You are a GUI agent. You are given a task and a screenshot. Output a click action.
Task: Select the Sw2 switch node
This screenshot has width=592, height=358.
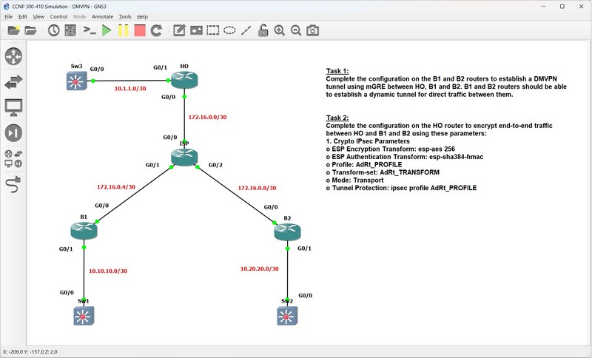pos(287,316)
